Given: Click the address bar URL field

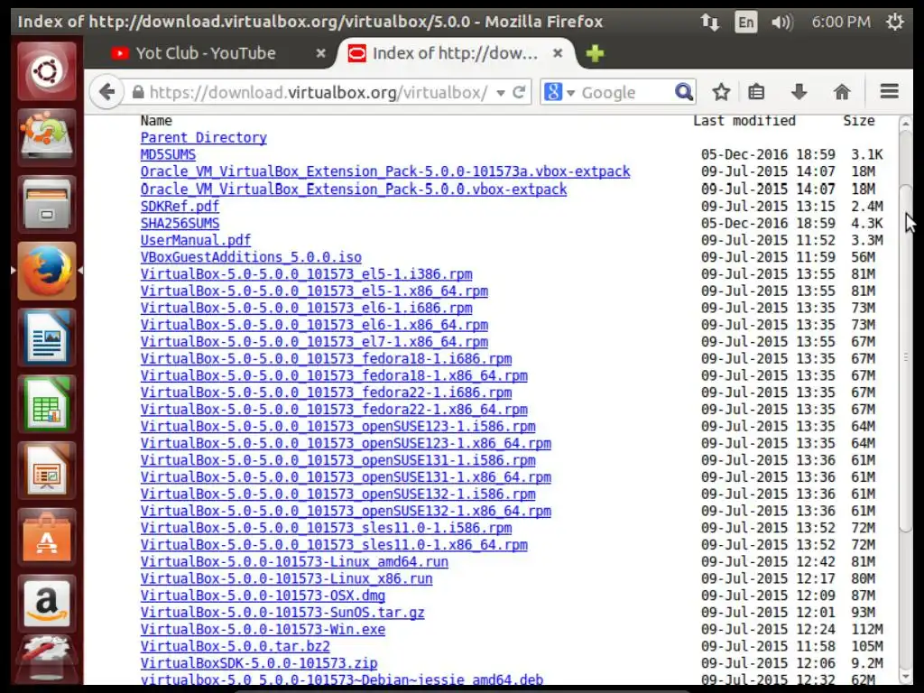Looking at the screenshot, I should click(x=319, y=93).
